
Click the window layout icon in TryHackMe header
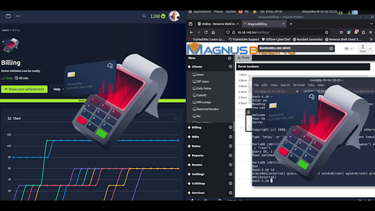[x=8, y=16]
